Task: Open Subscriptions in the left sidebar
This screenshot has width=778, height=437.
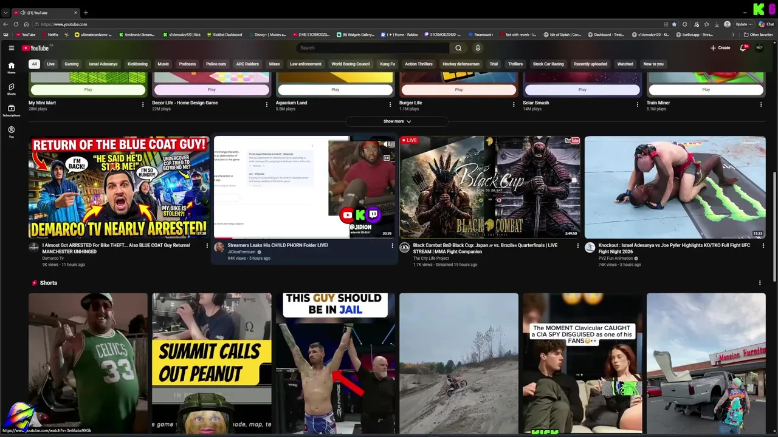Action: tap(11, 110)
